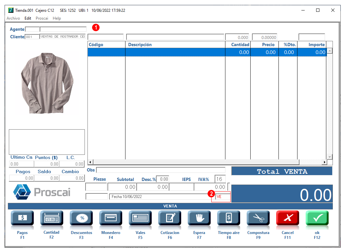This screenshot has width=344, height=252.
Task: Open the Help menu
Action: click(x=57, y=18)
